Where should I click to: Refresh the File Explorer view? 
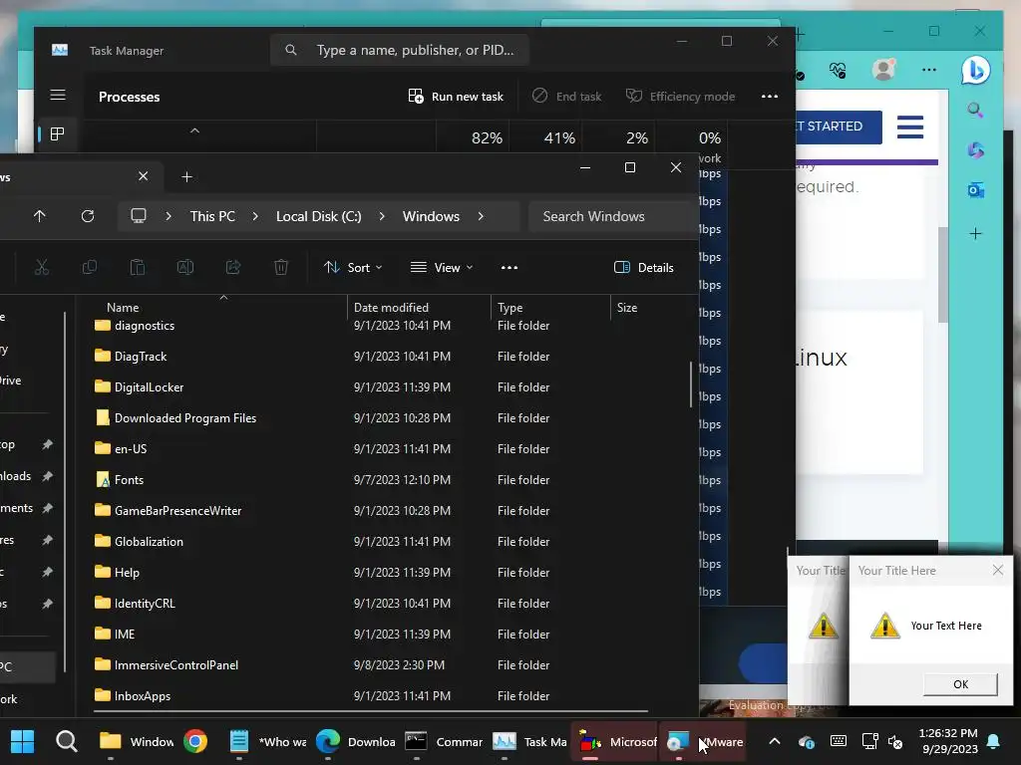pos(88,216)
